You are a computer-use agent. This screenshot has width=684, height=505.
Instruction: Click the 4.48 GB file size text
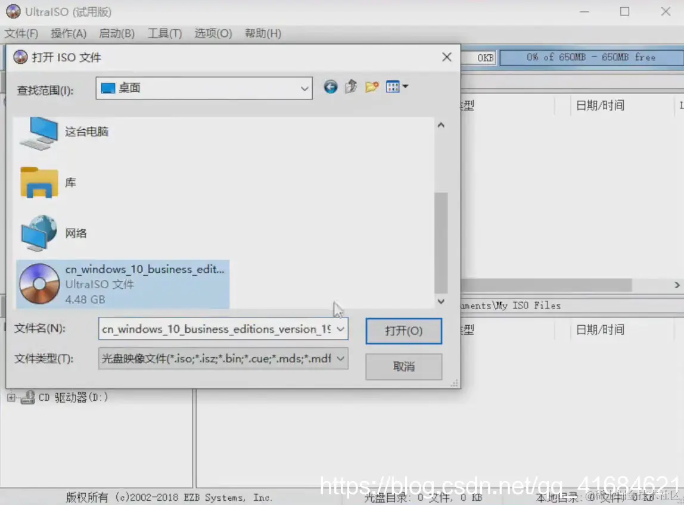coord(85,300)
